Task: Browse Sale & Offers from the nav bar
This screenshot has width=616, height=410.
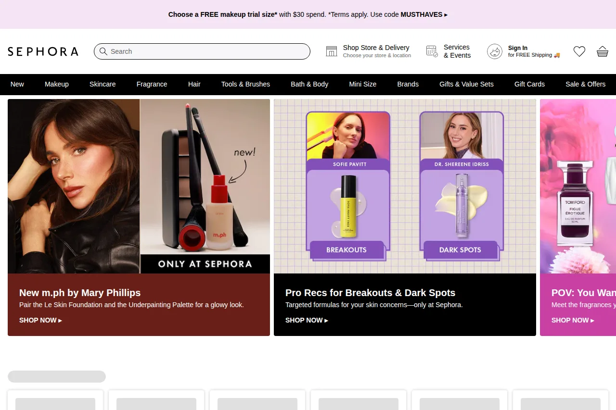Action: click(586, 84)
